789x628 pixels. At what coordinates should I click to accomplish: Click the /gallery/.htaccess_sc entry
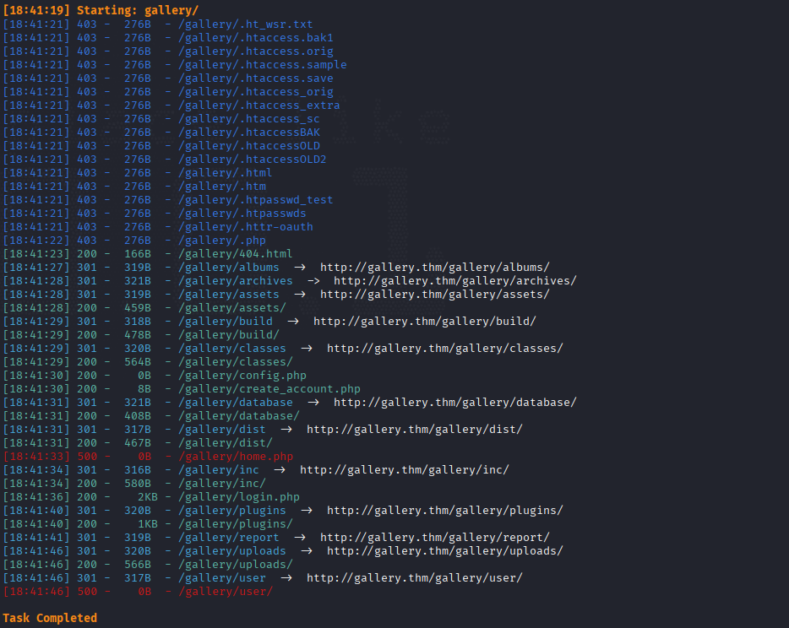(249, 119)
